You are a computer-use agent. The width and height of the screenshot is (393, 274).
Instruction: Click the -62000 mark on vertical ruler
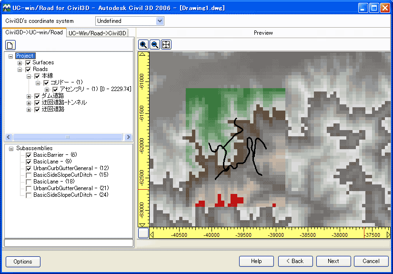(141, 146)
